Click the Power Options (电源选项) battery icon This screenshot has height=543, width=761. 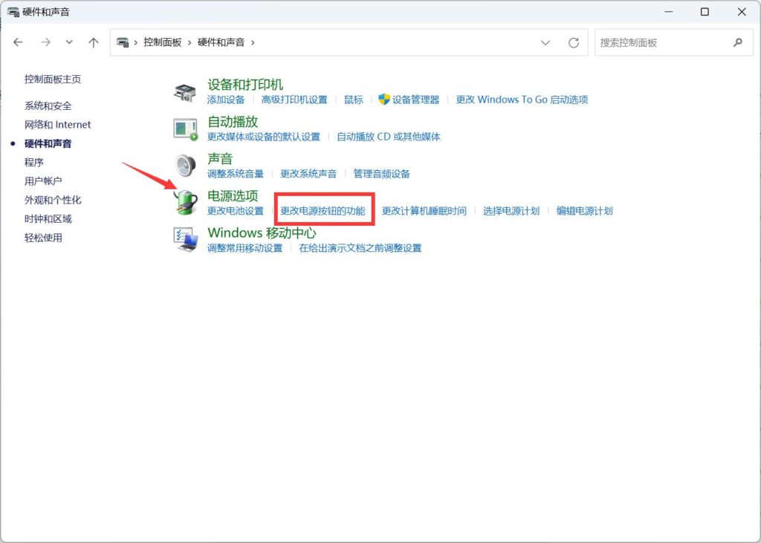(x=185, y=202)
